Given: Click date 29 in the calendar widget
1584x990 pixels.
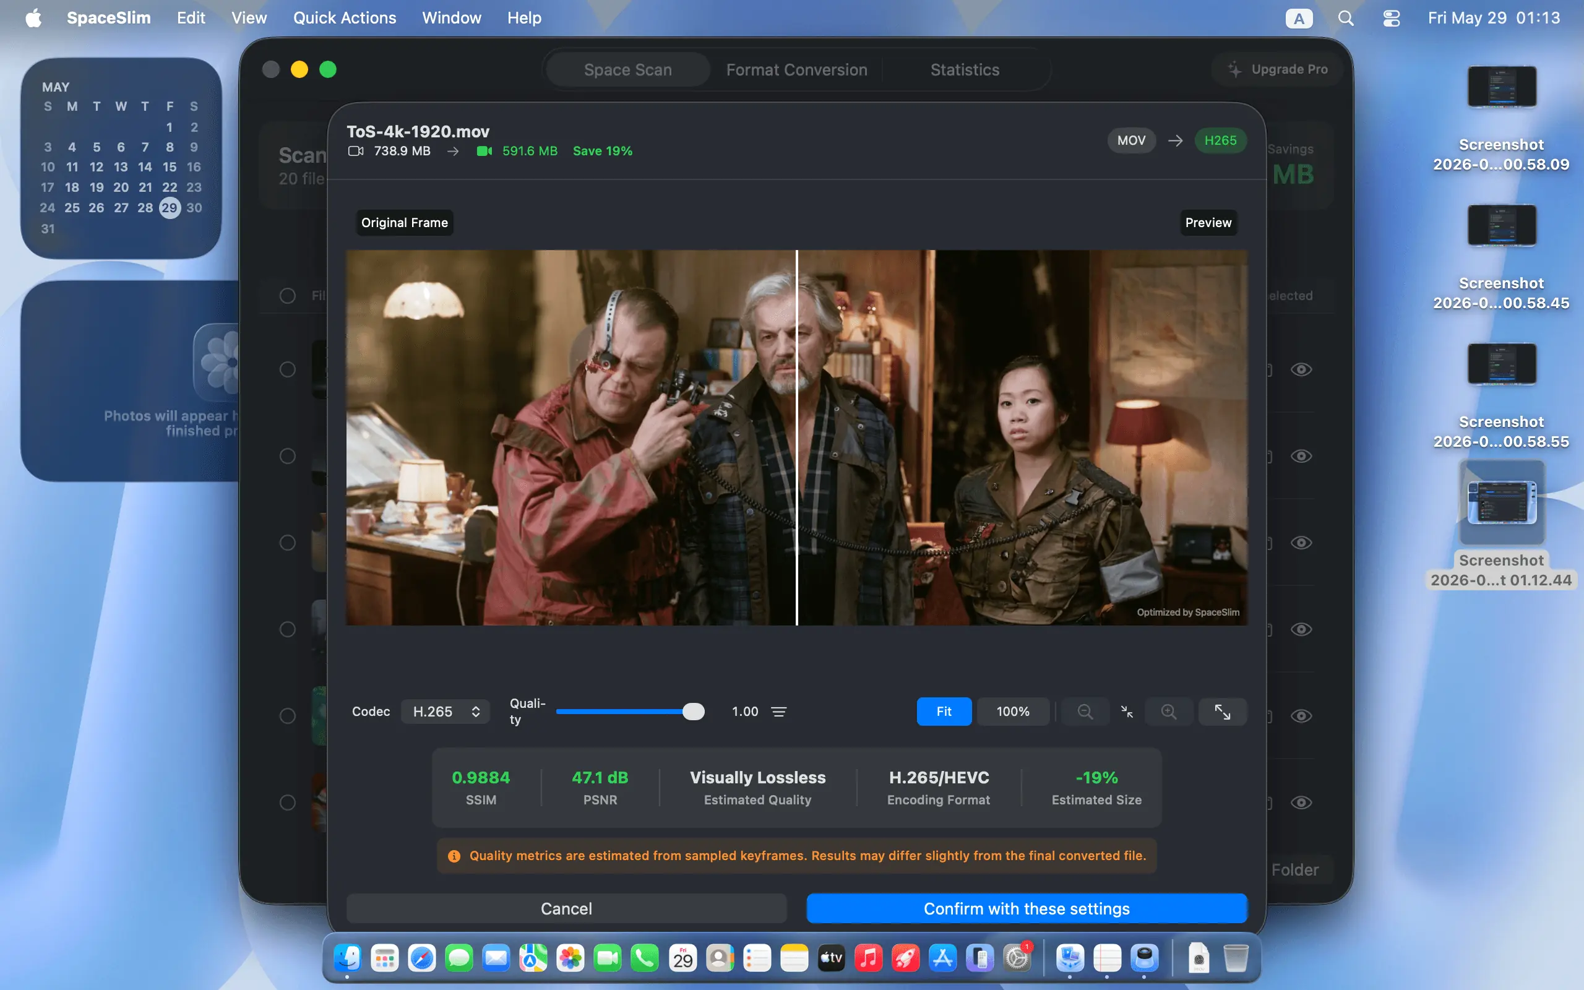Looking at the screenshot, I should tap(170, 207).
